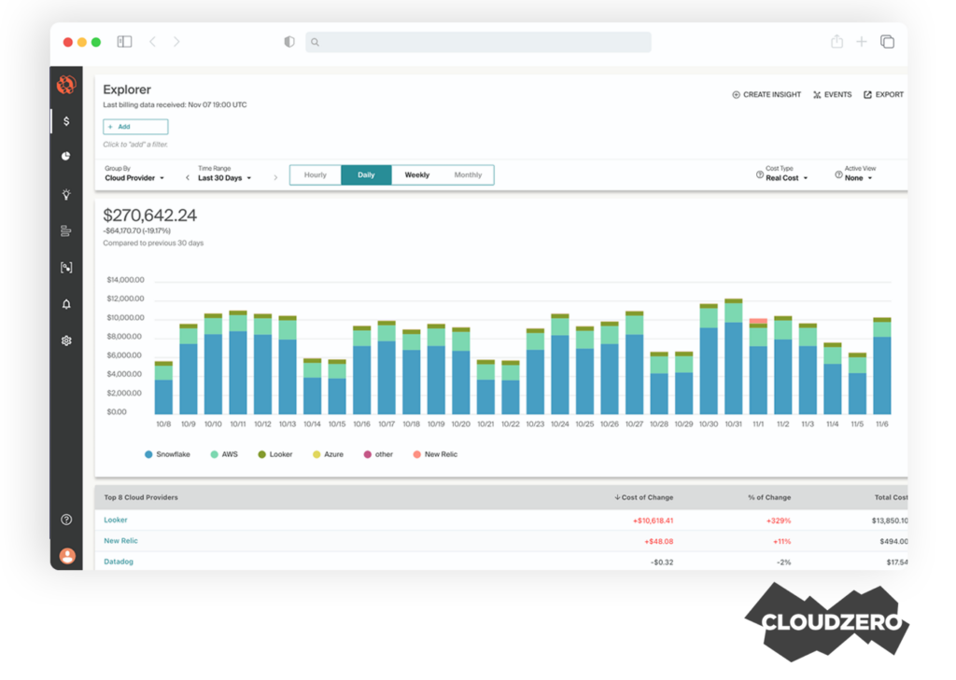Open the pie chart analytics sidebar icon

pos(66,157)
